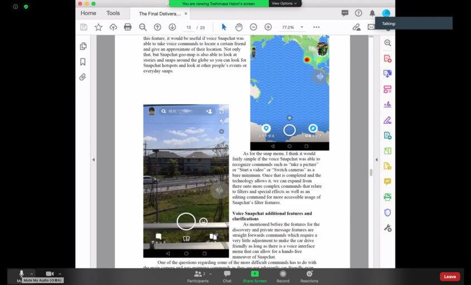Toggle Zoom video camera
The image size is (471, 285).
[x=50, y=274]
